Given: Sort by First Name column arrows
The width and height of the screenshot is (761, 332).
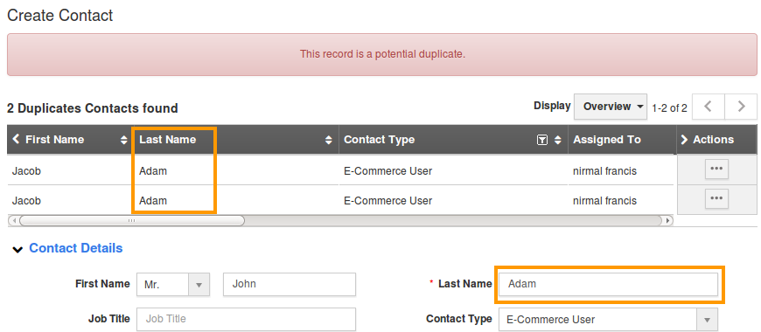Looking at the screenshot, I should coord(123,140).
